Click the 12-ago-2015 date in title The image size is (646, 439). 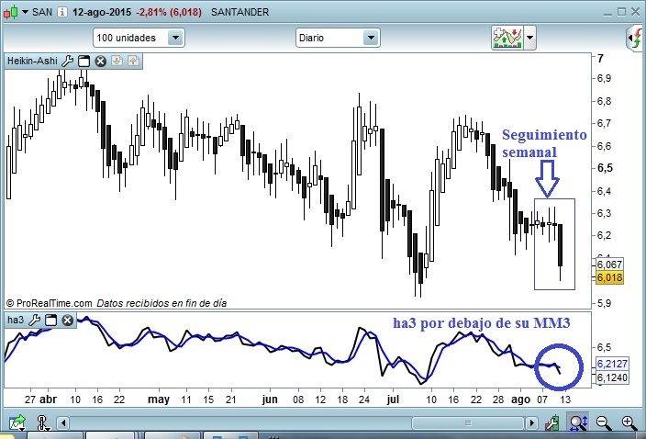point(102,12)
